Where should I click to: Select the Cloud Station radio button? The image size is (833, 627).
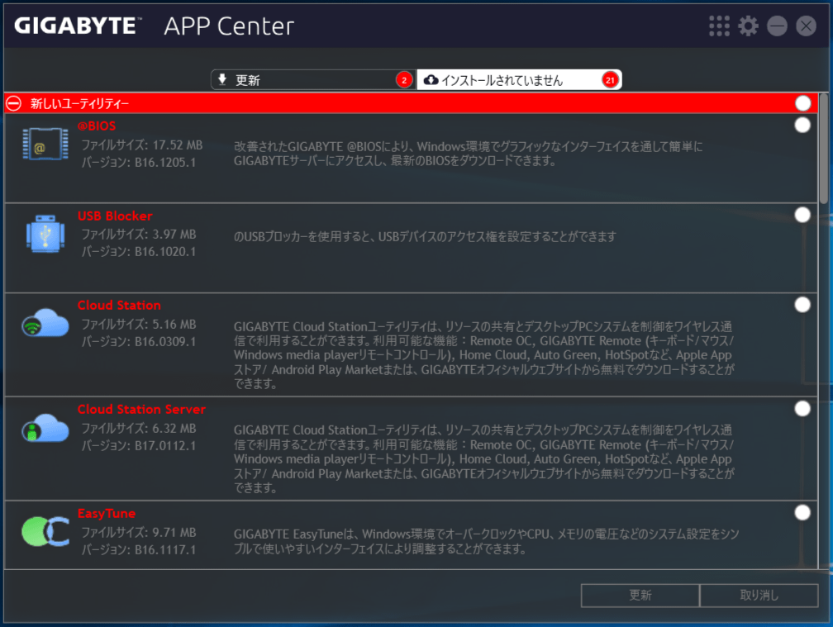tap(802, 305)
